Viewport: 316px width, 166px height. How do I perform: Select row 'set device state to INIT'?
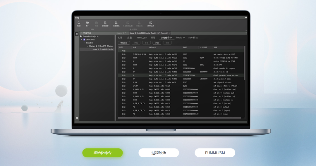point(181,54)
